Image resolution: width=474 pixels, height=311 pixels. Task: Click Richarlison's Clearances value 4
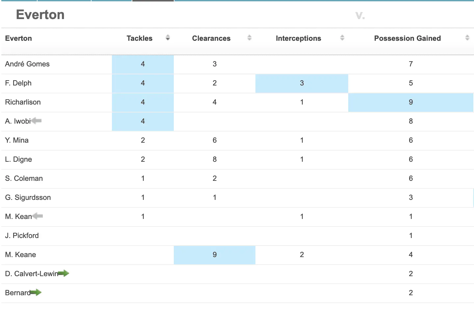tap(215, 102)
